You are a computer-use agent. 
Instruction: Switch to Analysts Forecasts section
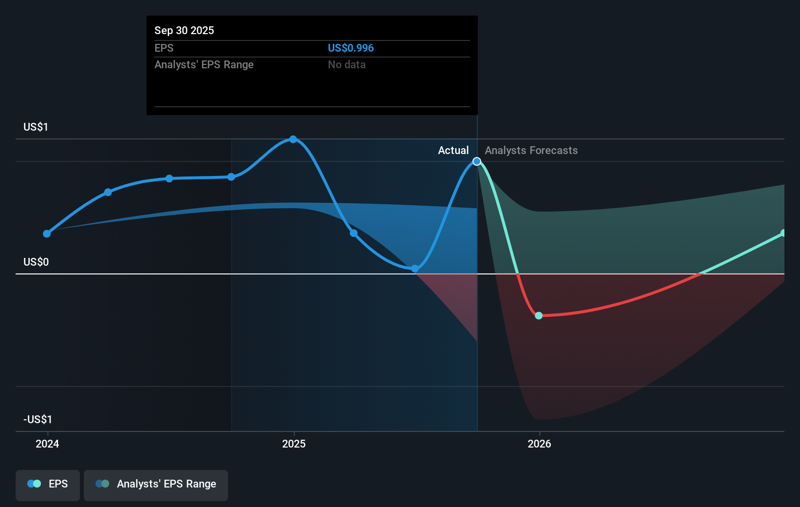click(531, 150)
